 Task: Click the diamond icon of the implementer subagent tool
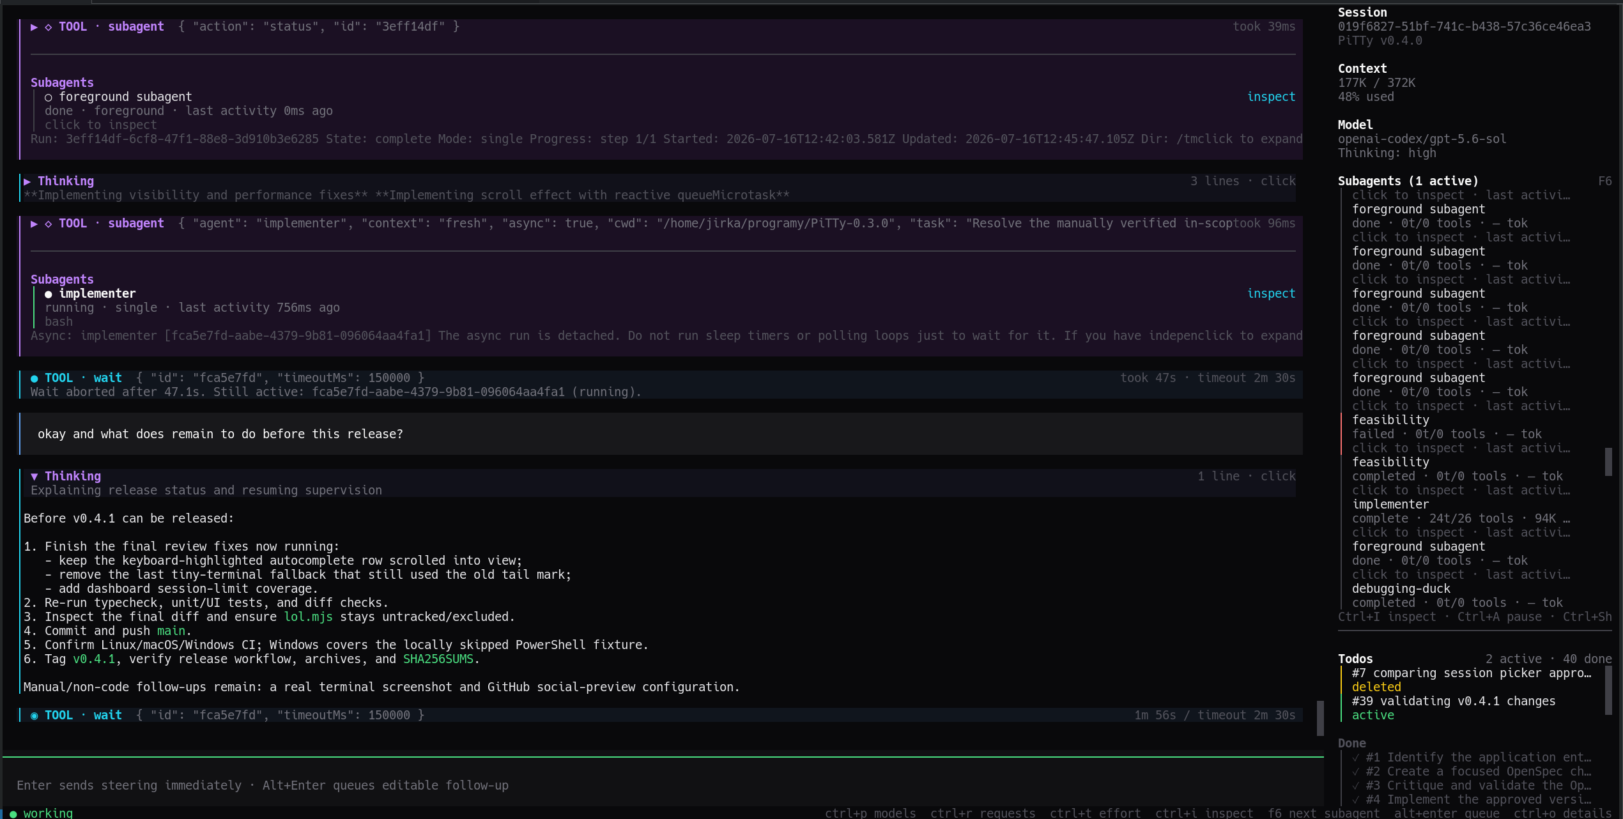click(x=48, y=224)
